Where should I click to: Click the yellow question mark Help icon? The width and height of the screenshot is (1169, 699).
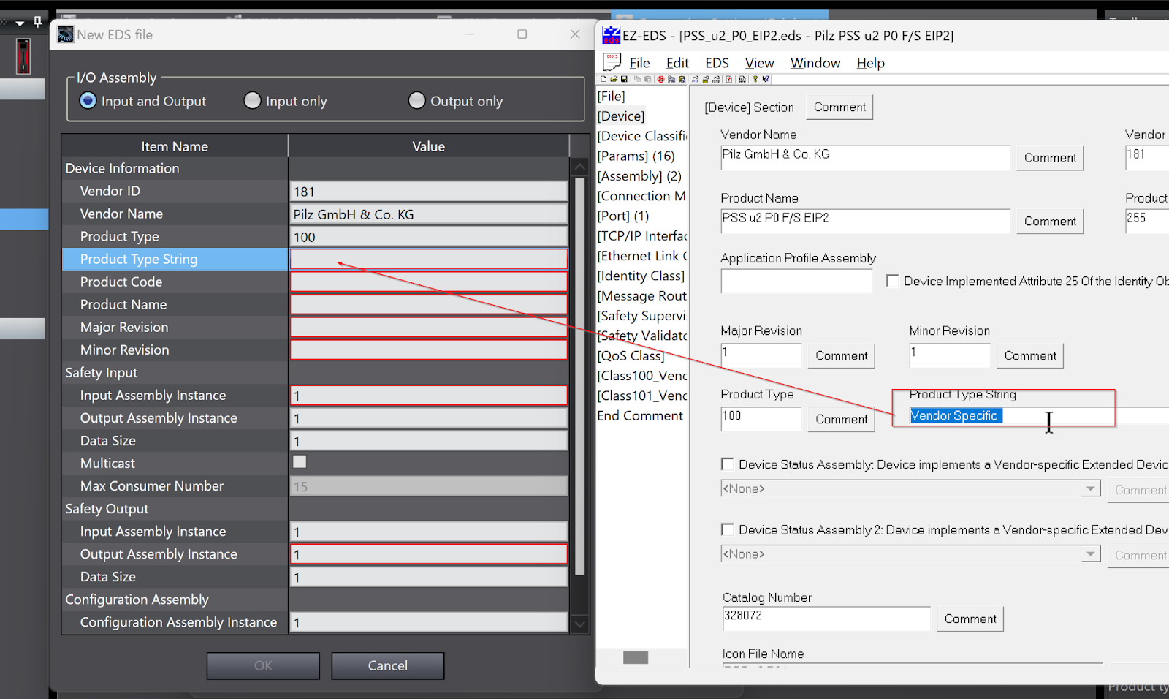coord(755,79)
